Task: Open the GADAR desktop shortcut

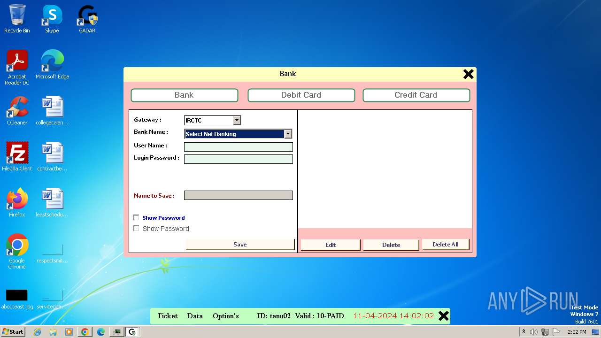Action: coord(87,19)
